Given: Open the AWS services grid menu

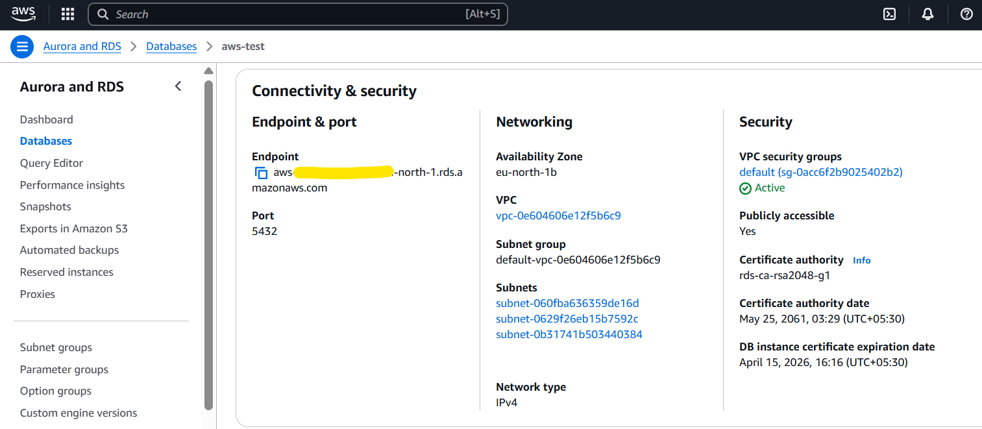Looking at the screenshot, I should tap(68, 14).
